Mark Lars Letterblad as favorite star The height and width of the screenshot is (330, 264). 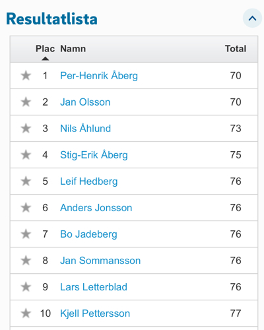[x=26, y=287]
